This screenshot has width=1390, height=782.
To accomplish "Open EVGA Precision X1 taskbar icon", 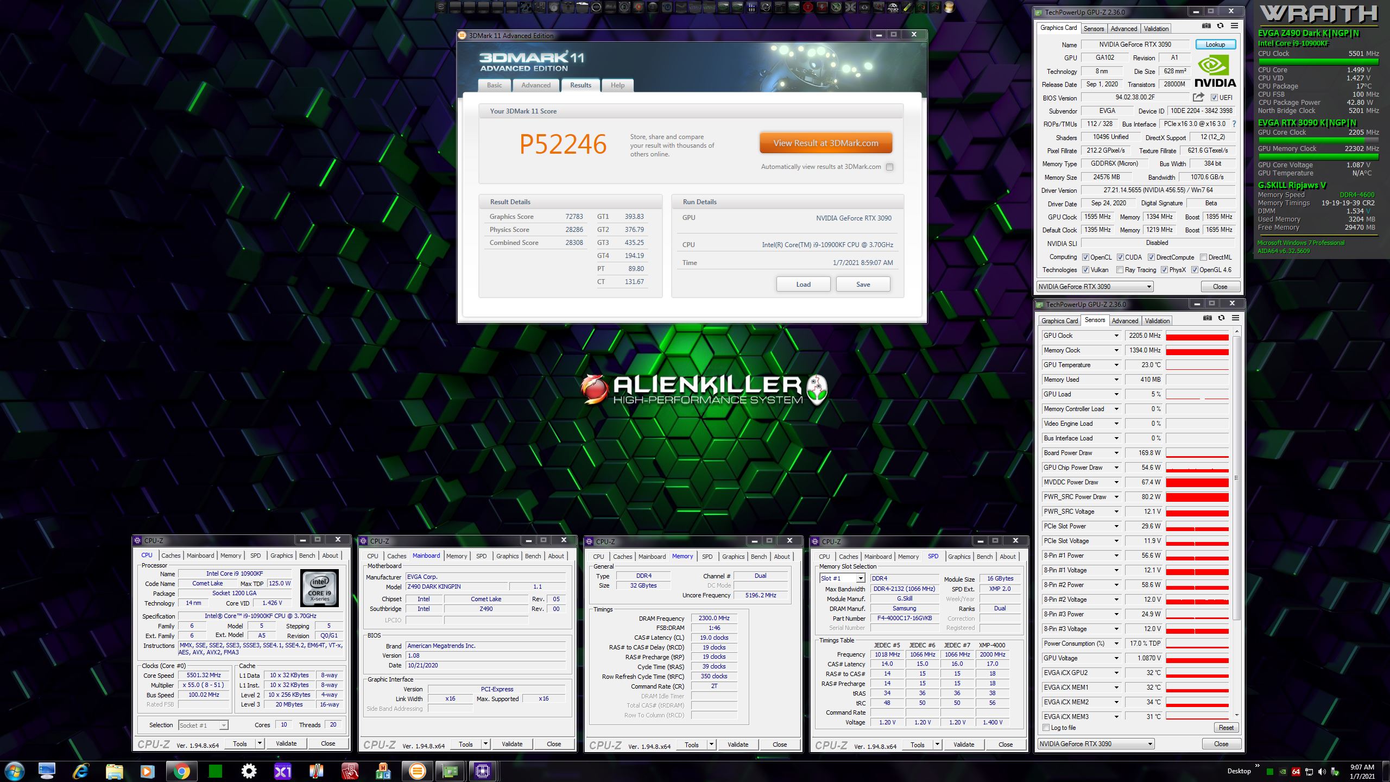I will [283, 771].
